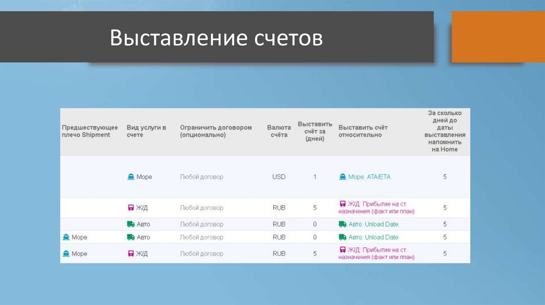Click Море text in preceding shoulder of Авто row
Viewport: 545px width, 305px height.
(x=79, y=238)
